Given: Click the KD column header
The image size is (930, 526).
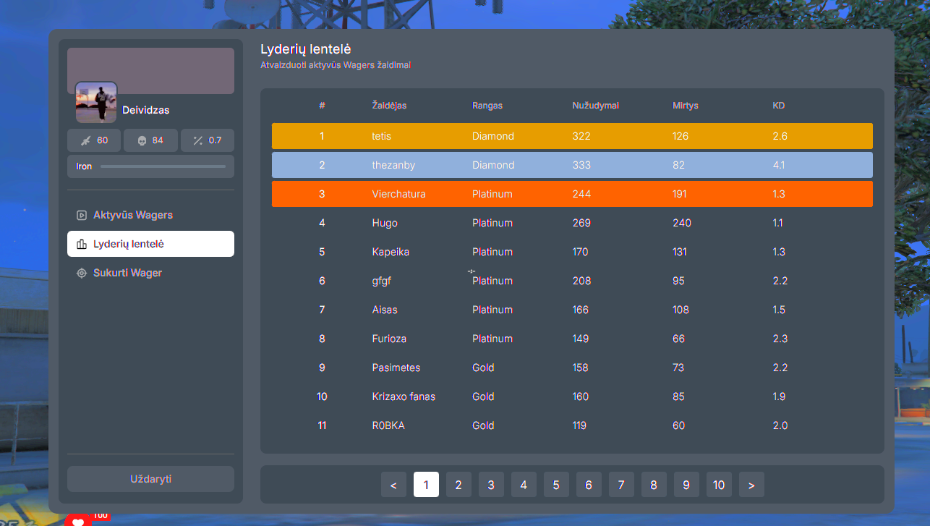Looking at the screenshot, I should [778, 106].
